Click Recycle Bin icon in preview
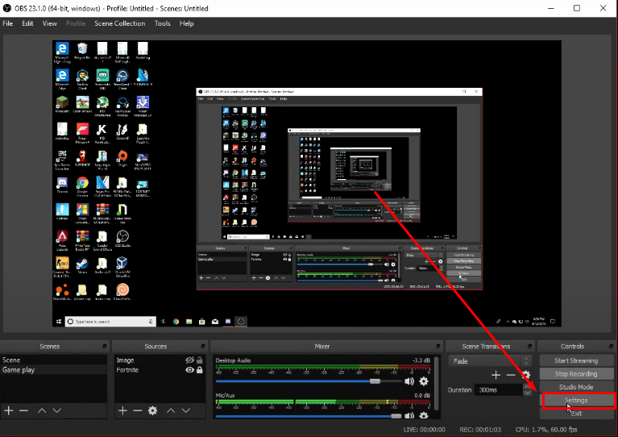The width and height of the screenshot is (618, 437). [82, 51]
